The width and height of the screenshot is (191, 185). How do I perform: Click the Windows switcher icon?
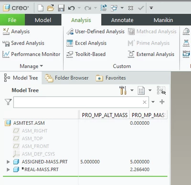(x=114, y=8)
